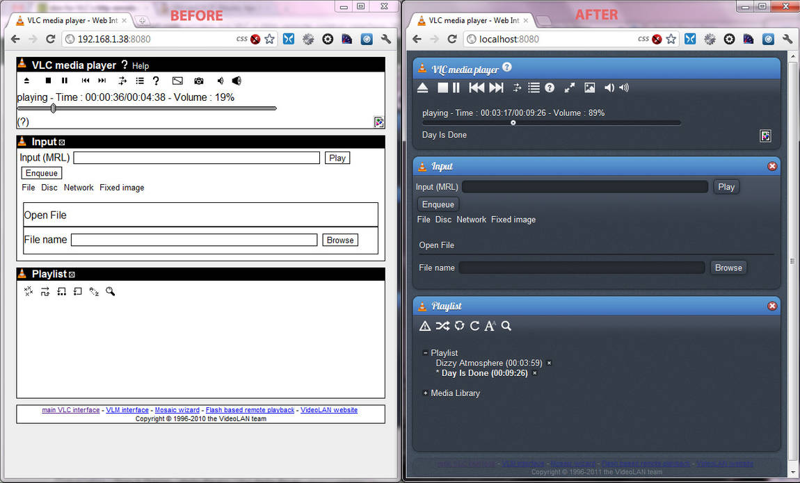Image resolution: width=800 pixels, height=483 pixels.
Task: Lower the volume in the BEFORE window
Action: 220,81
